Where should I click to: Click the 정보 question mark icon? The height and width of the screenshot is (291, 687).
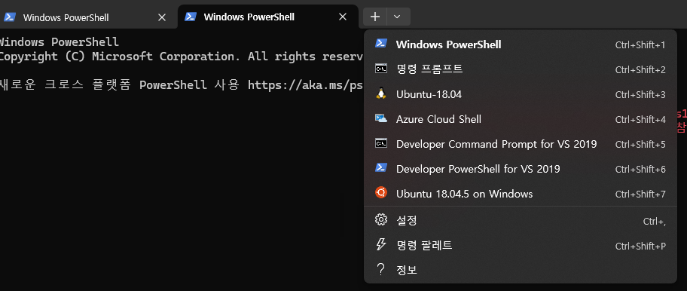pos(380,270)
